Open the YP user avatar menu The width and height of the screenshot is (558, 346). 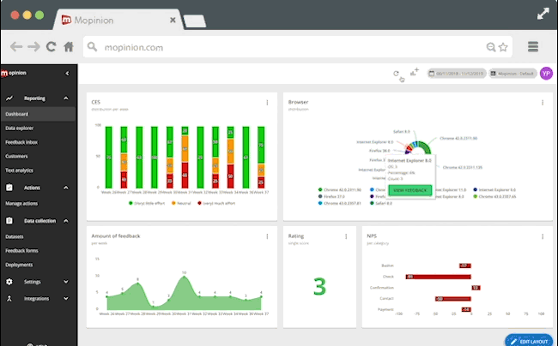point(546,75)
